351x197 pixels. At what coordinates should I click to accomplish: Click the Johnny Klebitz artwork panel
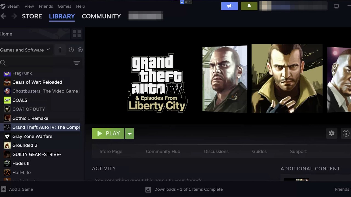pos(225,79)
